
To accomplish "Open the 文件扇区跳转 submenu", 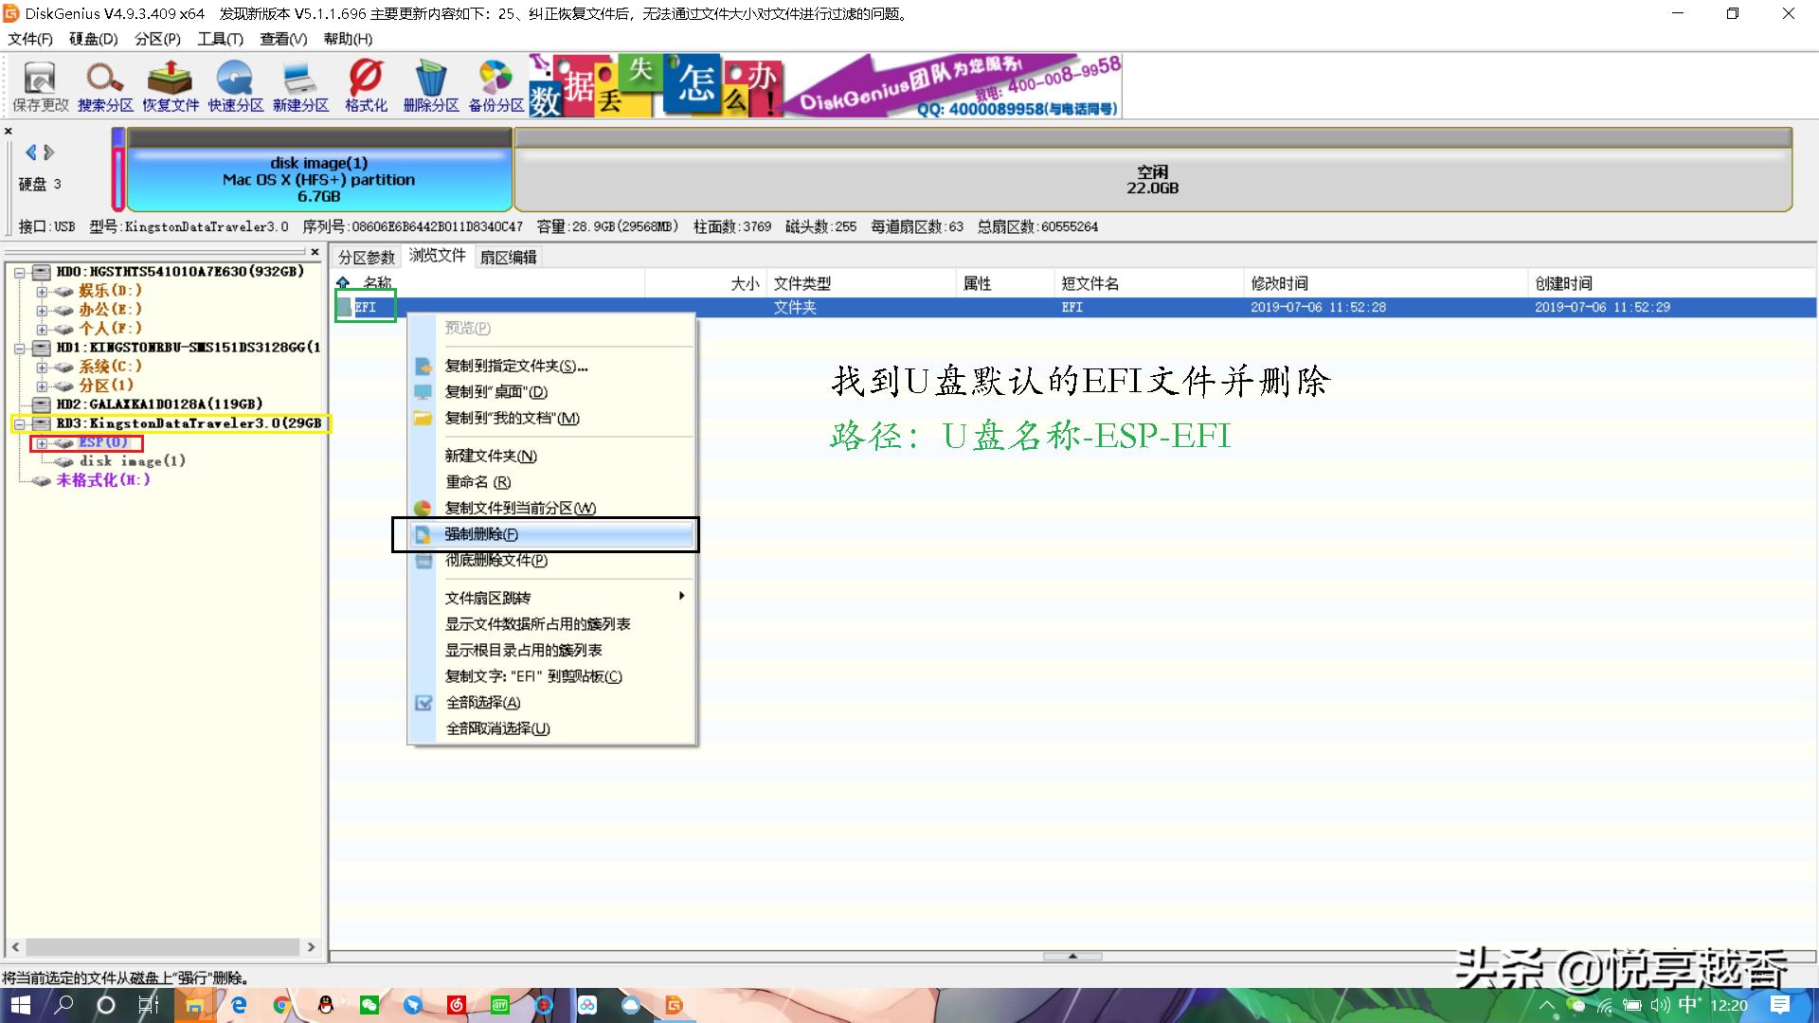I will click(486, 597).
